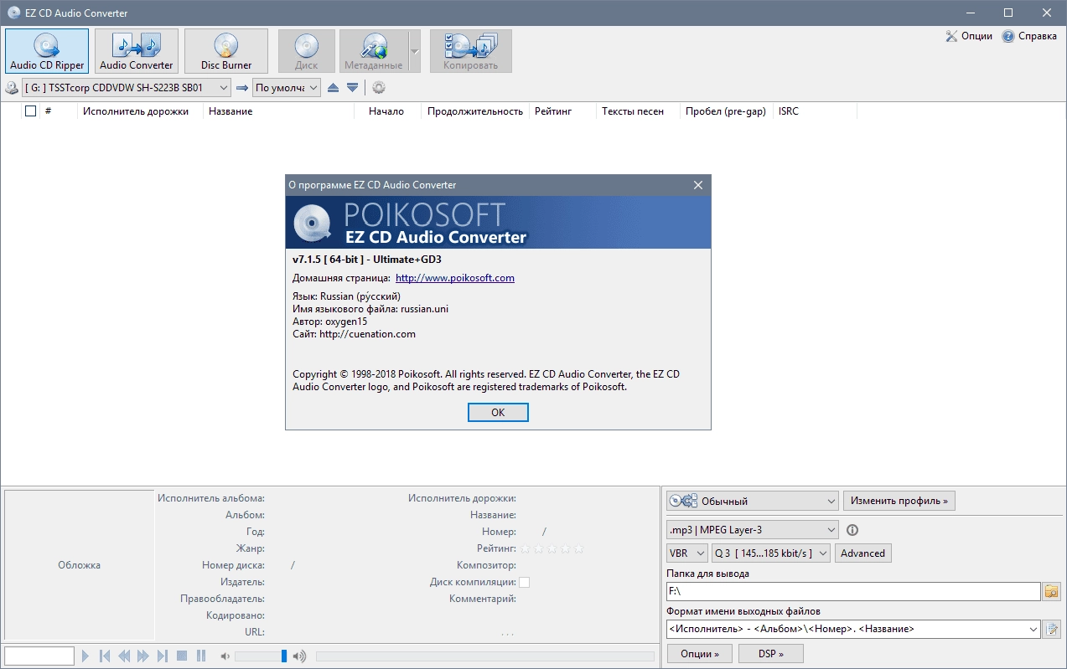Click the Пробел (pre-gap) column header

(726, 111)
